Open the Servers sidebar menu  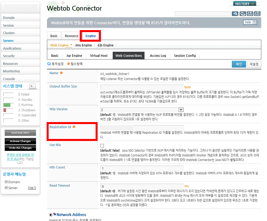[20, 41]
